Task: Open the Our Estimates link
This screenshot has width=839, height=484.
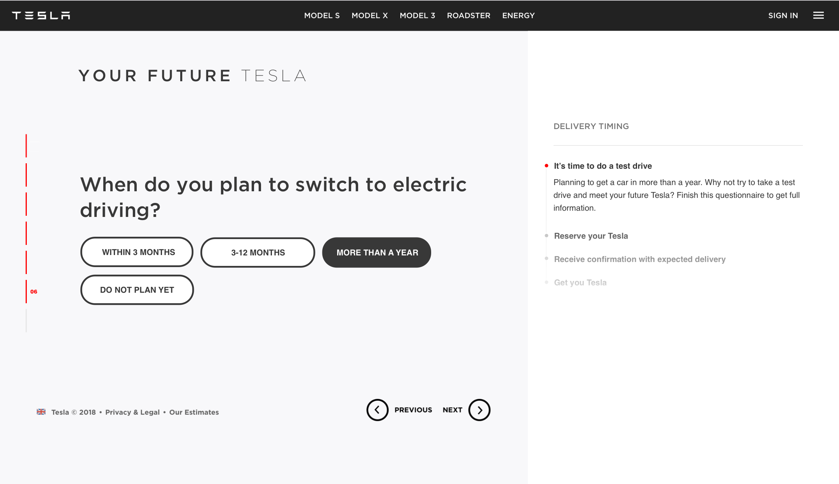Action: pyautogui.click(x=194, y=412)
